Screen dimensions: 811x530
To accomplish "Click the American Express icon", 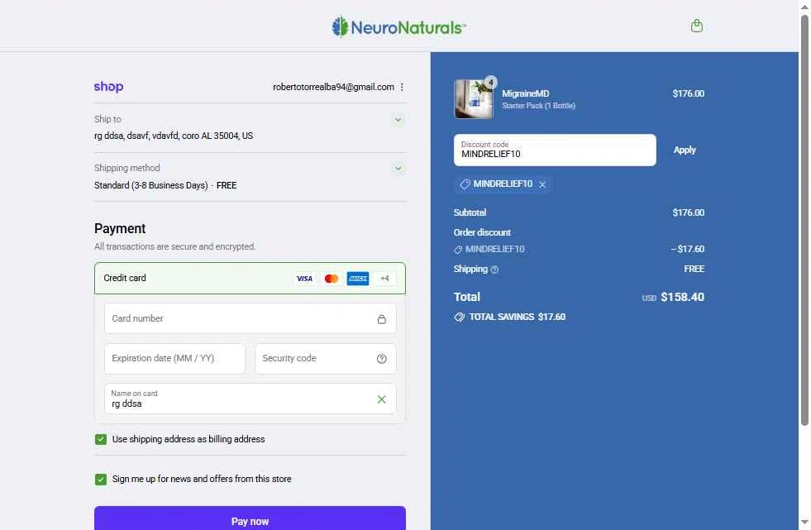I will [x=358, y=279].
